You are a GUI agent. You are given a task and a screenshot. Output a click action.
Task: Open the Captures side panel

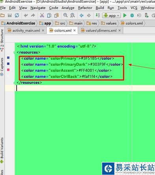point(2,67)
